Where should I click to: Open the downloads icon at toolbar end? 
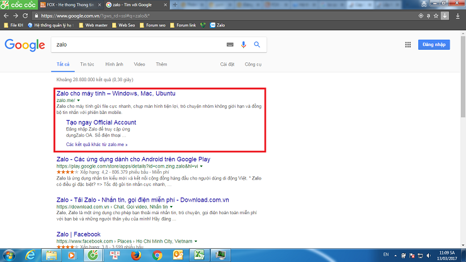458,16
